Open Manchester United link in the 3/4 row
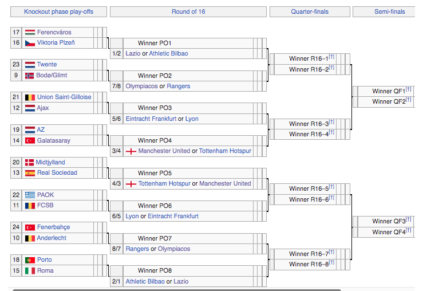Screen dimensions: 423x291 point(164,151)
